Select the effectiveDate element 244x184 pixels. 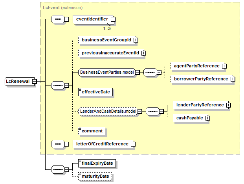click(x=95, y=92)
